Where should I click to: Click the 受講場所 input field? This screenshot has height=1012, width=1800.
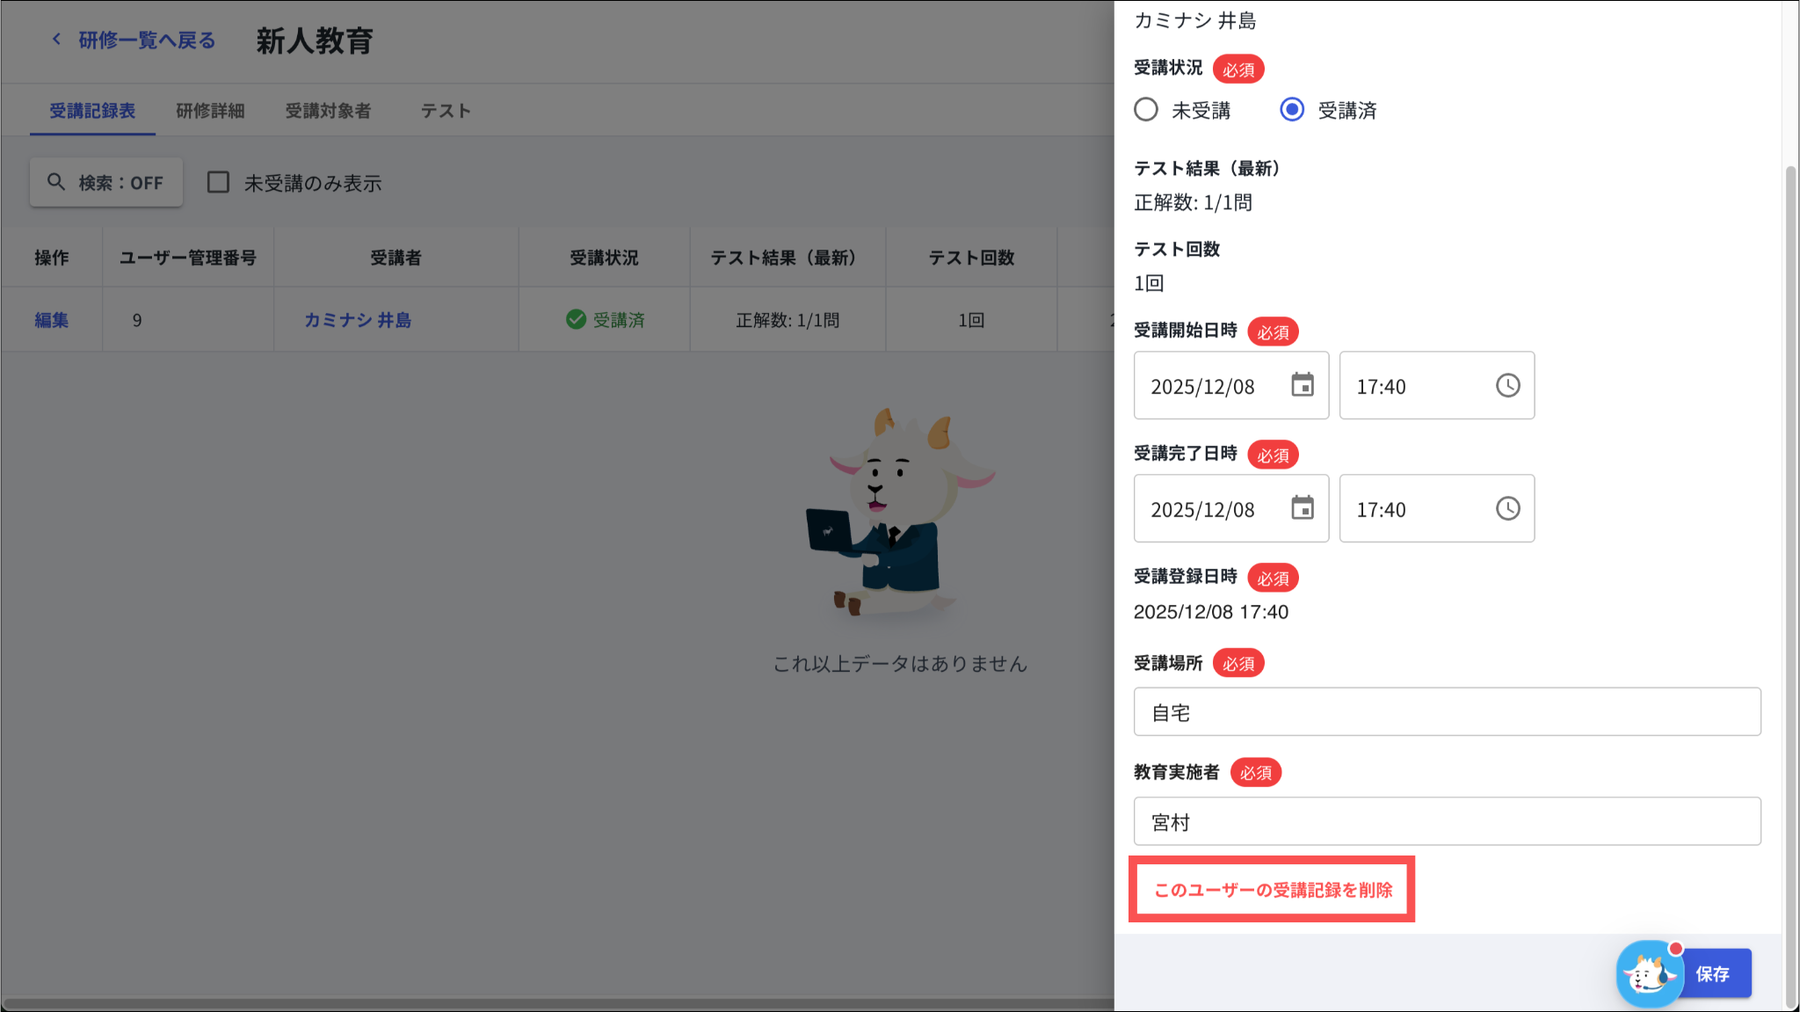click(1447, 712)
